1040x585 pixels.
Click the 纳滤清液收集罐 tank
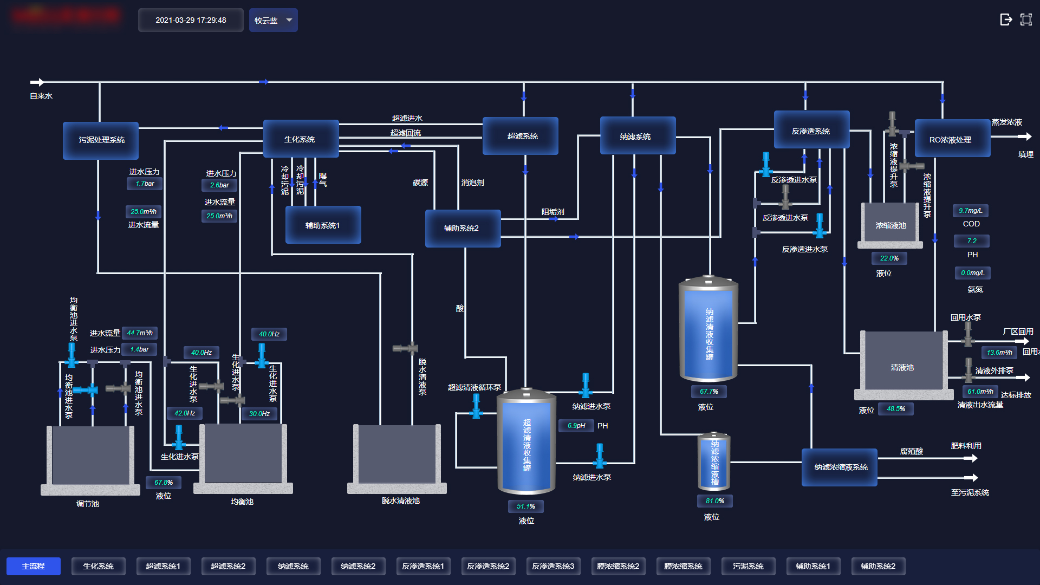tap(708, 329)
